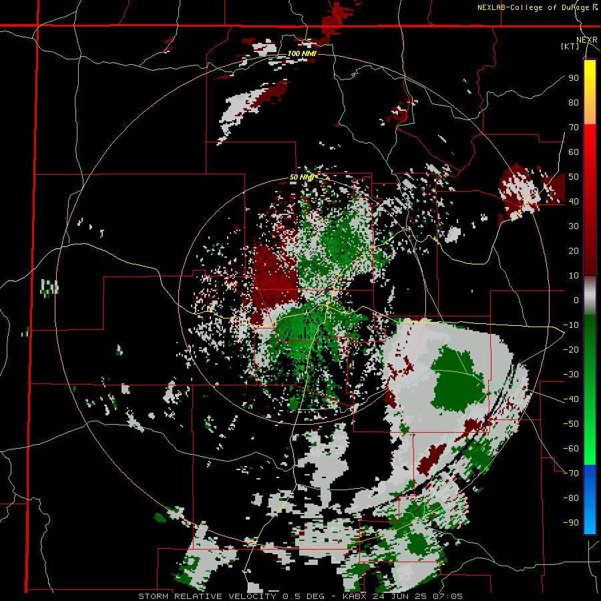Viewport: 601px width, 601px height.
Task: Click the 0 value on velocity scale
Action: [x=576, y=300]
